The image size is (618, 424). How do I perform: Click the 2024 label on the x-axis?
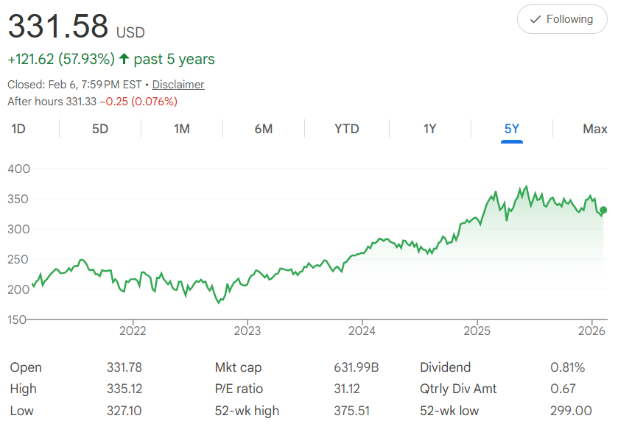tap(362, 331)
